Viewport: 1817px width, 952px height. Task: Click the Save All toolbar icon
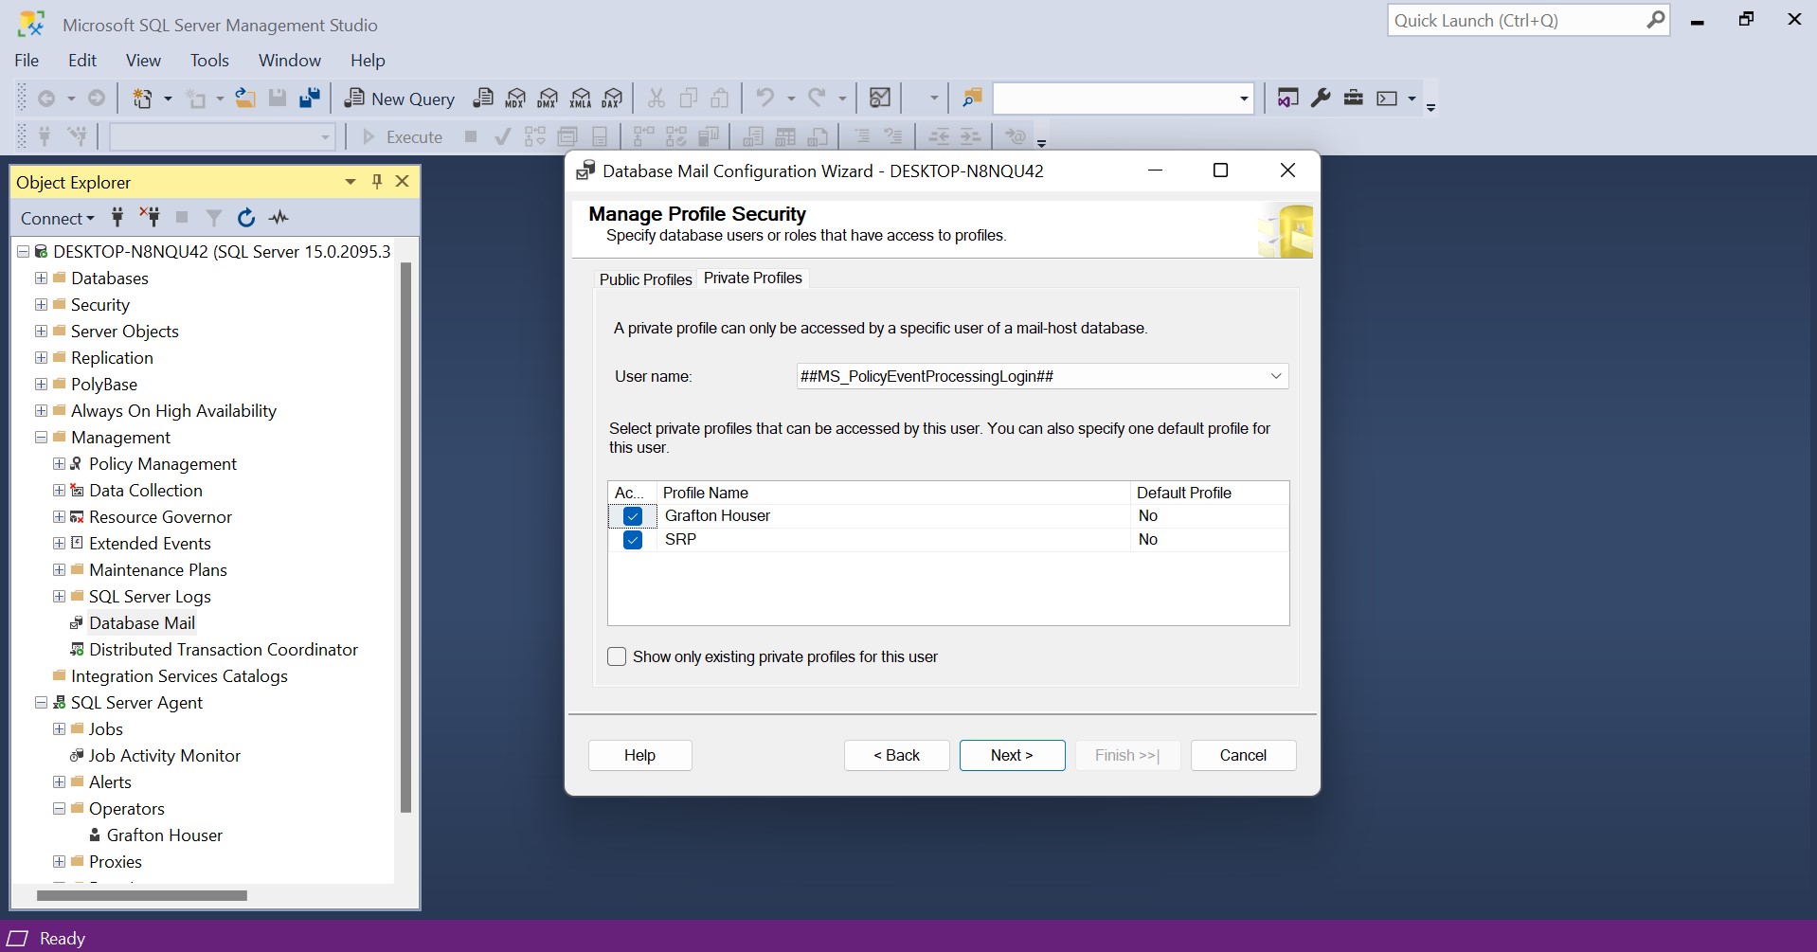click(310, 99)
